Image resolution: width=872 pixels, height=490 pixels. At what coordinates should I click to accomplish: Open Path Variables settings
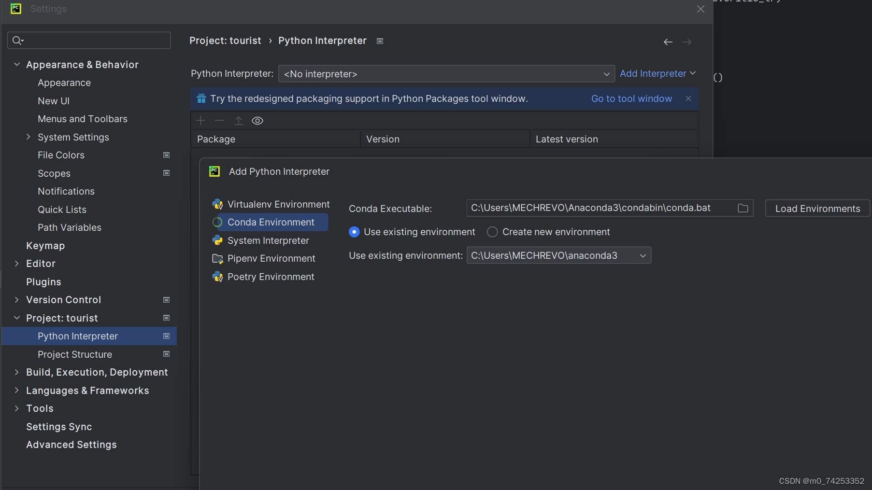coord(70,227)
